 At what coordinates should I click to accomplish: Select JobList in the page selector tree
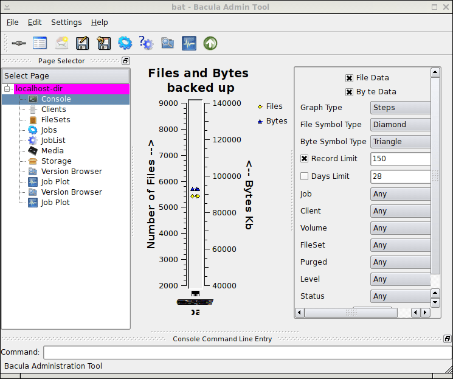point(53,141)
